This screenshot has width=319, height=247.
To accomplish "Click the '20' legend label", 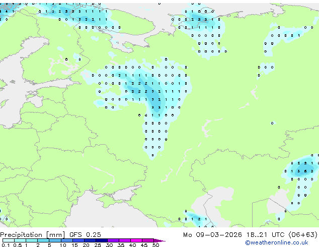I will 86,245.
